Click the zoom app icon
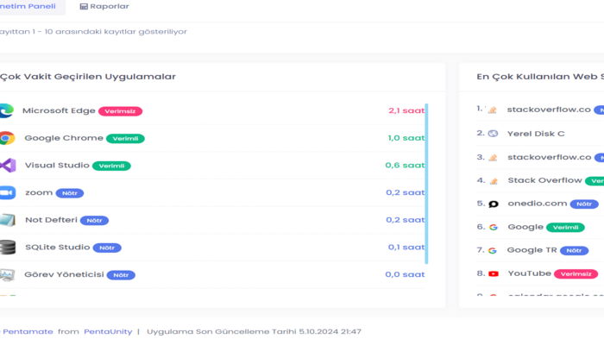The width and height of the screenshot is (604, 345). click(x=7, y=193)
